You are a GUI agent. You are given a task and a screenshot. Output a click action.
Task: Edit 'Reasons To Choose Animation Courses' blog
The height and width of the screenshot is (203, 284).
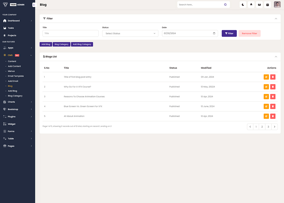coord(266,97)
